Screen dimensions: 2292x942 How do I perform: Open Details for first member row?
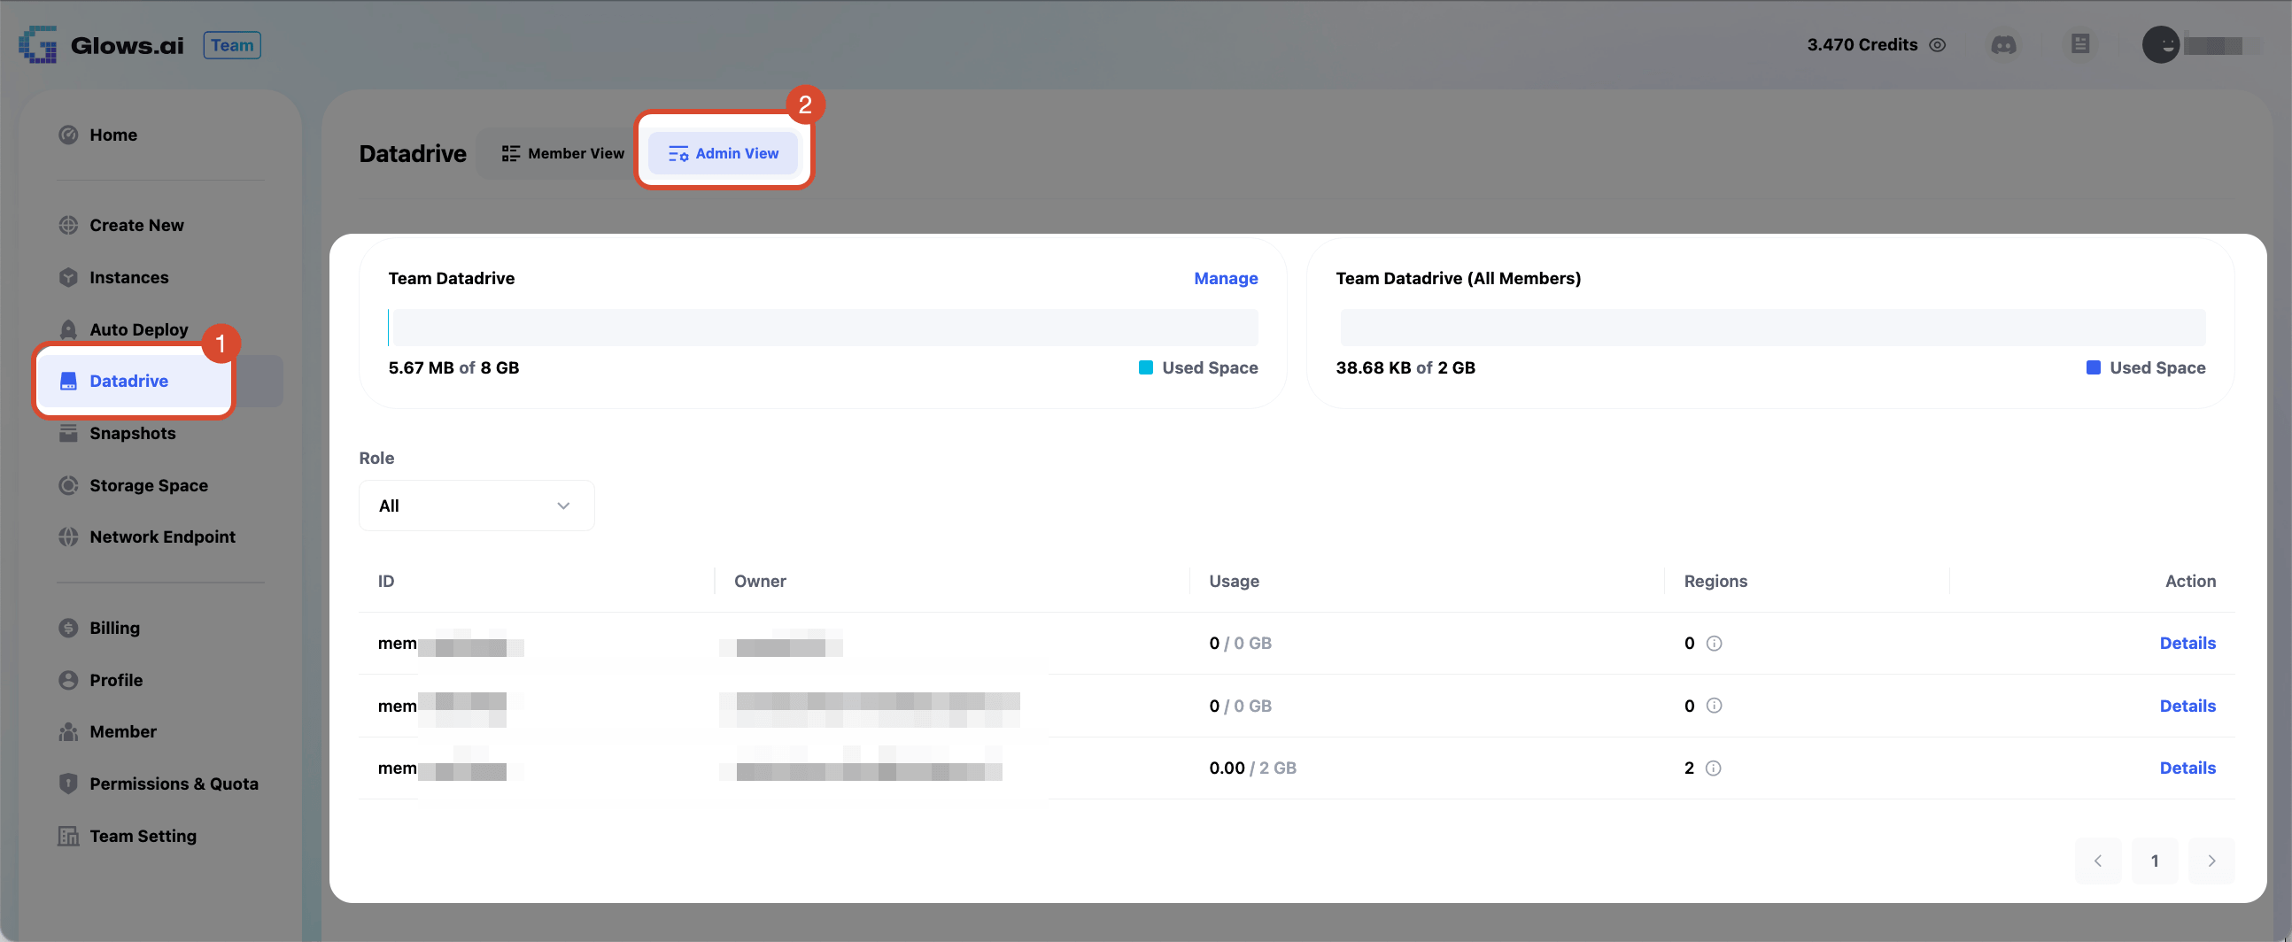pos(2187,643)
